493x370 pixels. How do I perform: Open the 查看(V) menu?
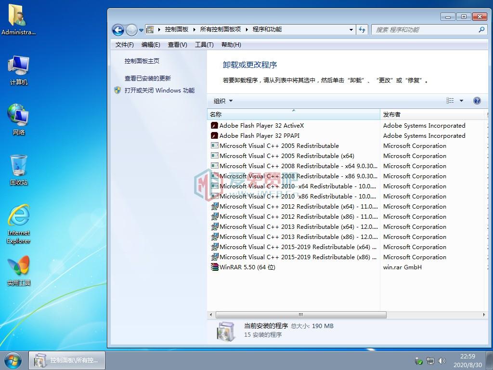tap(177, 45)
